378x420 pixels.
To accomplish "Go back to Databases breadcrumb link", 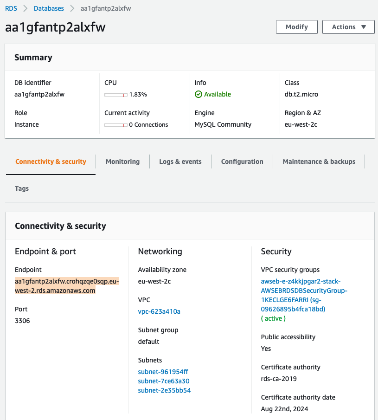I will click(x=49, y=8).
